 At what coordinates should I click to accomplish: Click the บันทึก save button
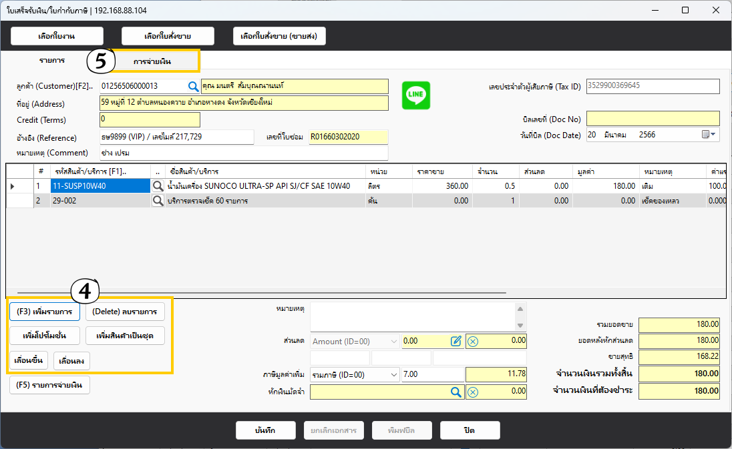click(x=265, y=430)
